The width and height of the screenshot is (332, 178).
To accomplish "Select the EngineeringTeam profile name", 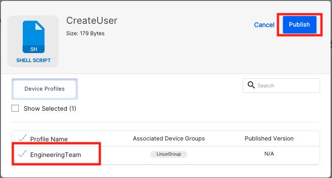I will (55, 155).
